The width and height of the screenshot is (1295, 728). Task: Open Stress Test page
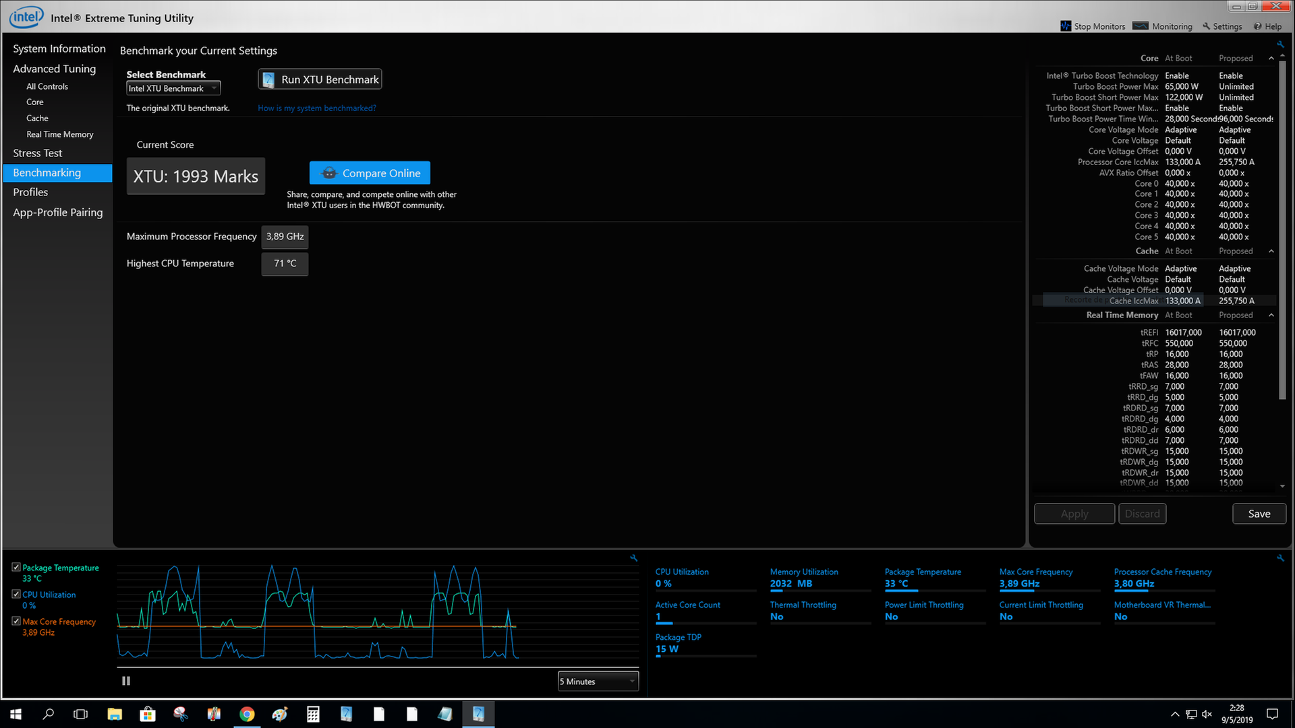[38, 153]
